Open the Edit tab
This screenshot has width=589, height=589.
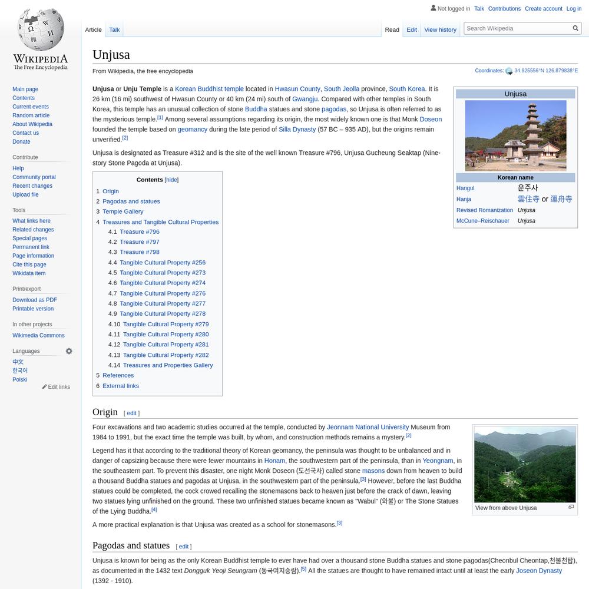pos(411,29)
